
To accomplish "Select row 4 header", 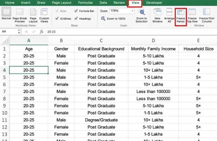I will [5, 70].
